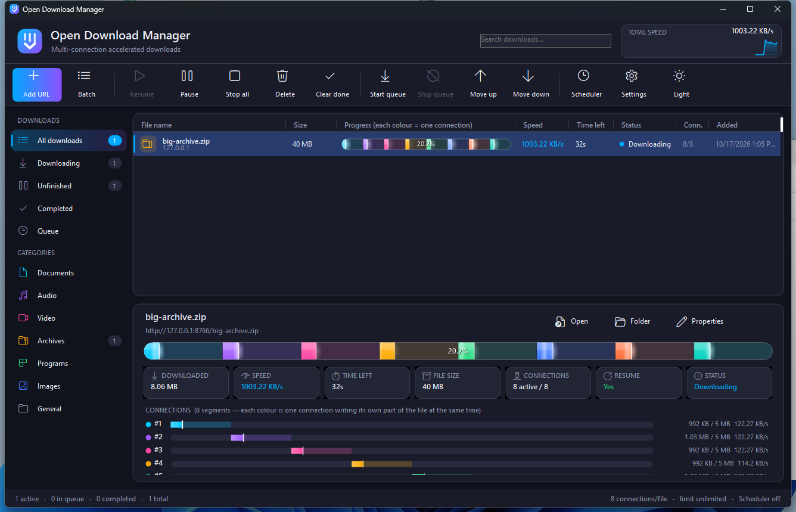Viewport: 796px width, 512px height.
Task: Filter by the Audio category
Action: 69,296
